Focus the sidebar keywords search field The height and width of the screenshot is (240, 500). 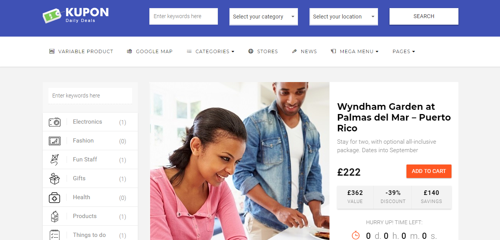point(90,96)
